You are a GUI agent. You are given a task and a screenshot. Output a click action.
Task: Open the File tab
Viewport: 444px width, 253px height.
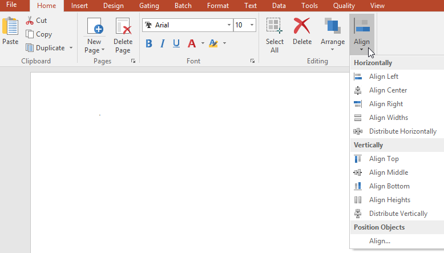click(11, 6)
